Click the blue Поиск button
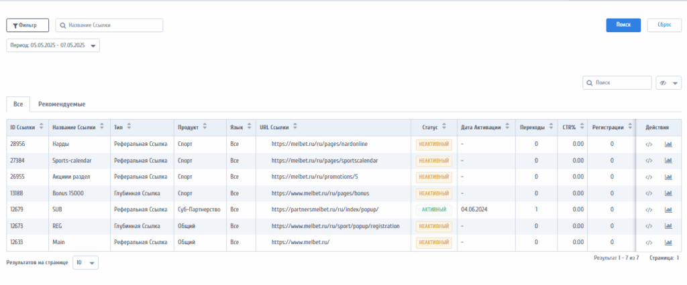687x285 pixels. pyautogui.click(x=623, y=25)
